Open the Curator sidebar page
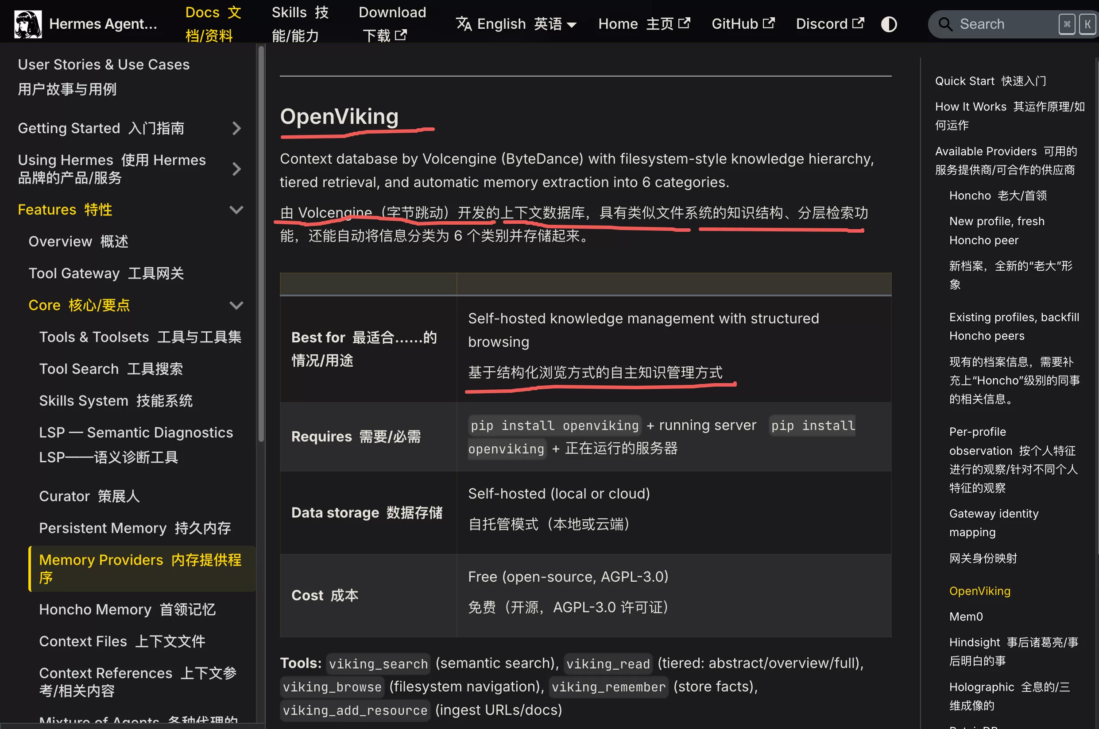This screenshot has width=1099, height=729. pos(89,496)
